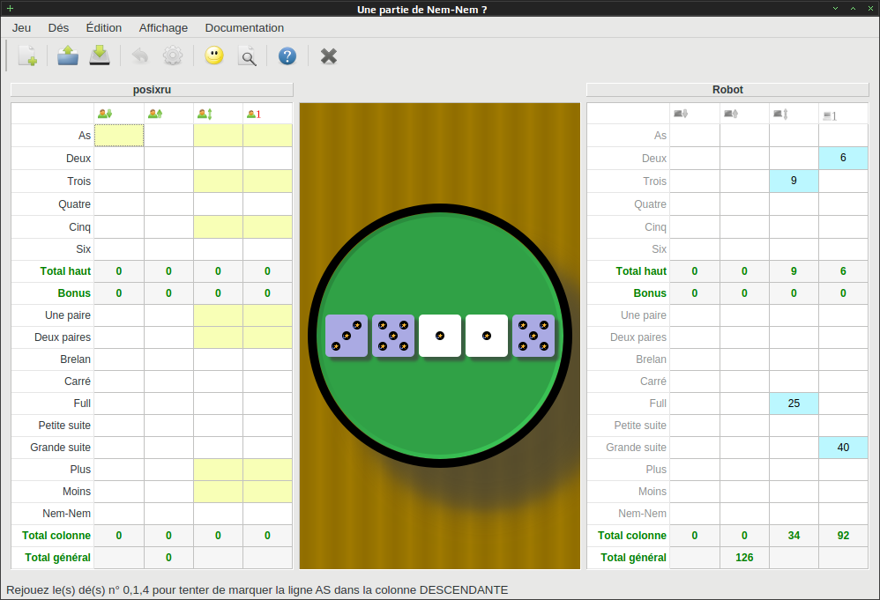Toggle the five-pip die nearest Robot's table
Image resolution: width=880 pixels, height=600 pixels.
point(533,336)
